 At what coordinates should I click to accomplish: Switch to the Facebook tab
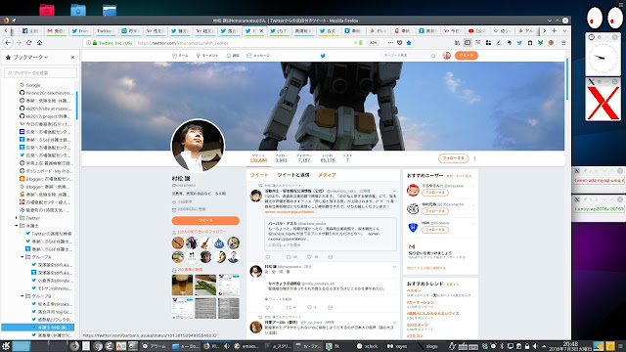31,30
